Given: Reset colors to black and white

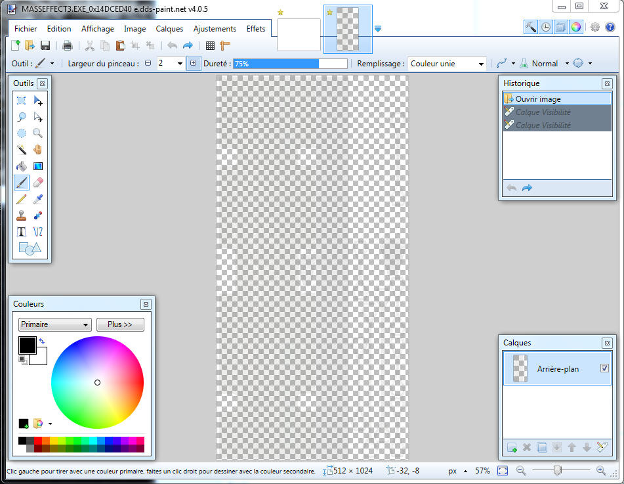Looking at the screenshot, I should (24, 361).
